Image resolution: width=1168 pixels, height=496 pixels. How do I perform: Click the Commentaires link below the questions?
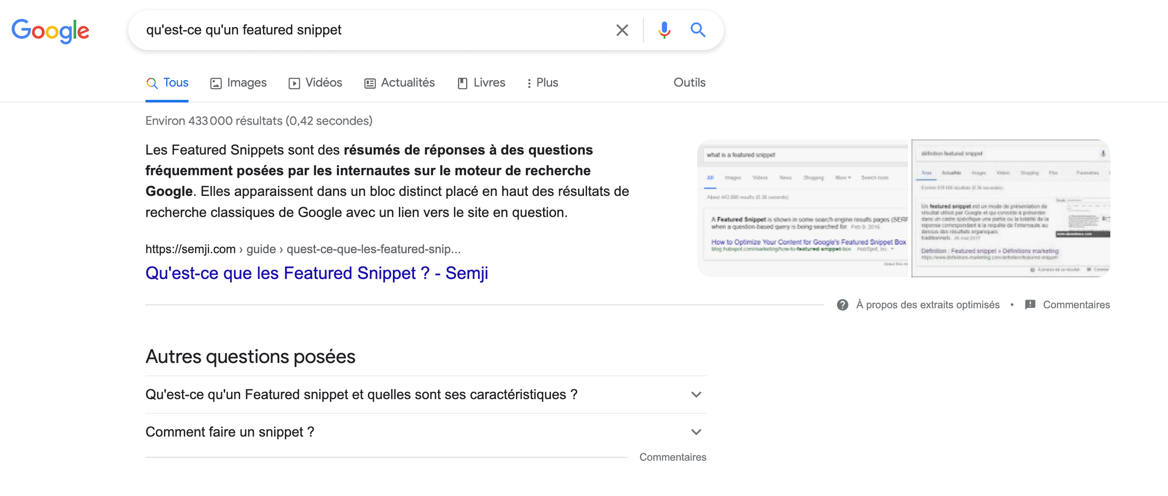[x=672, y=457]
